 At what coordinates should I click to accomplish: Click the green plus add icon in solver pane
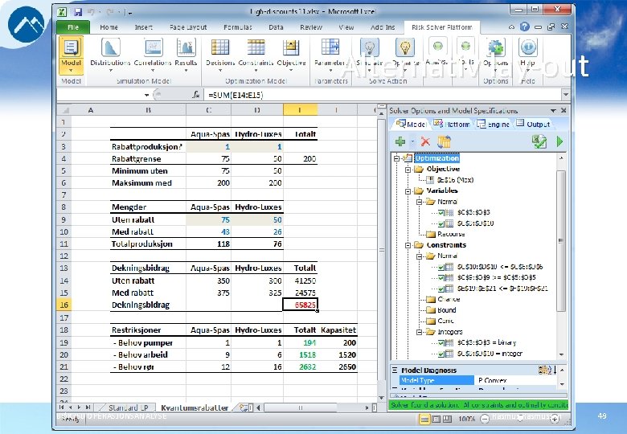click(x=400, y=141)
